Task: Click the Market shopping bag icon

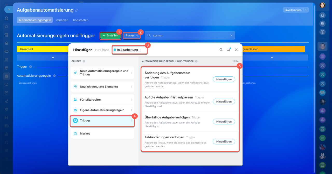Action: 75,133
